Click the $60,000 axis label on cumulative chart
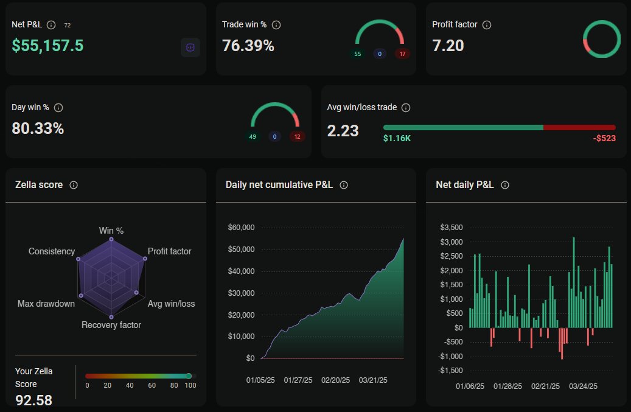This screenshot has width=631, height=412. 241,228
